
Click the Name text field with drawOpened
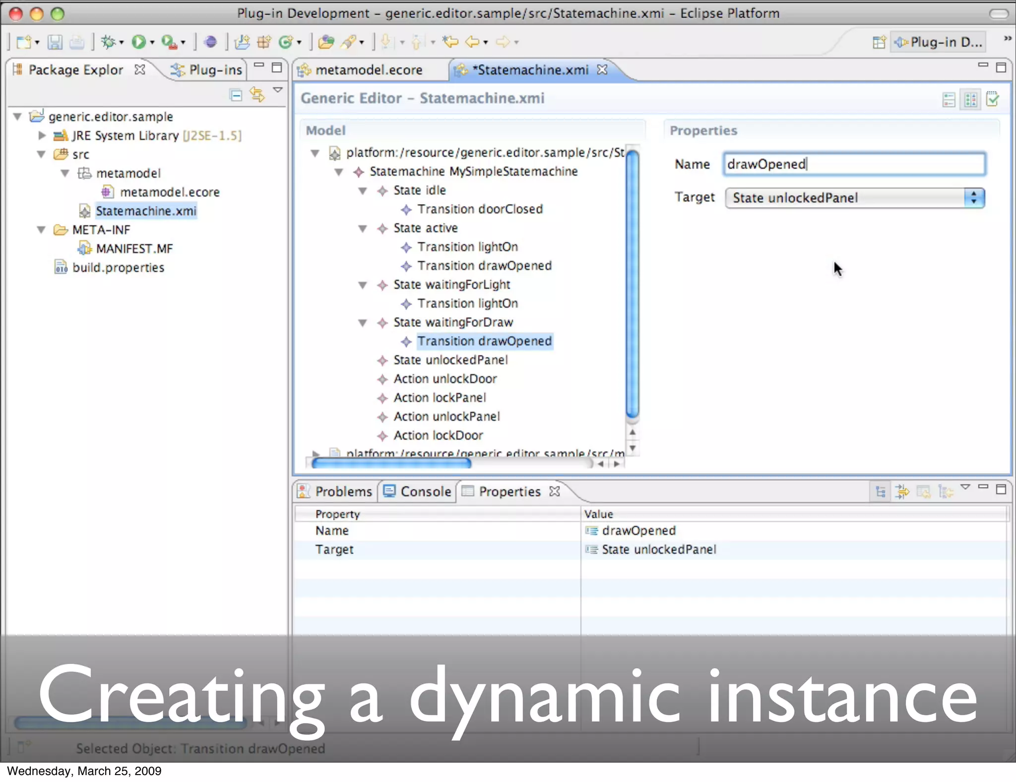click(853, 164)
